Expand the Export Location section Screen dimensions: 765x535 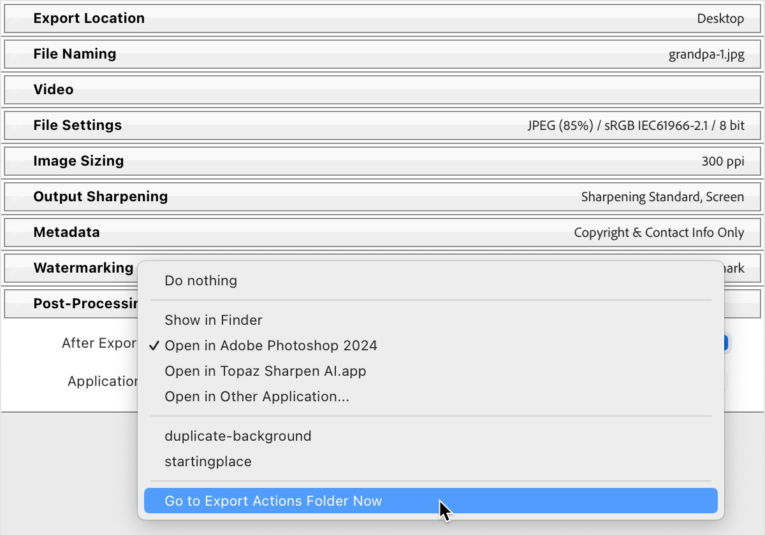click(x=89, y=18)
